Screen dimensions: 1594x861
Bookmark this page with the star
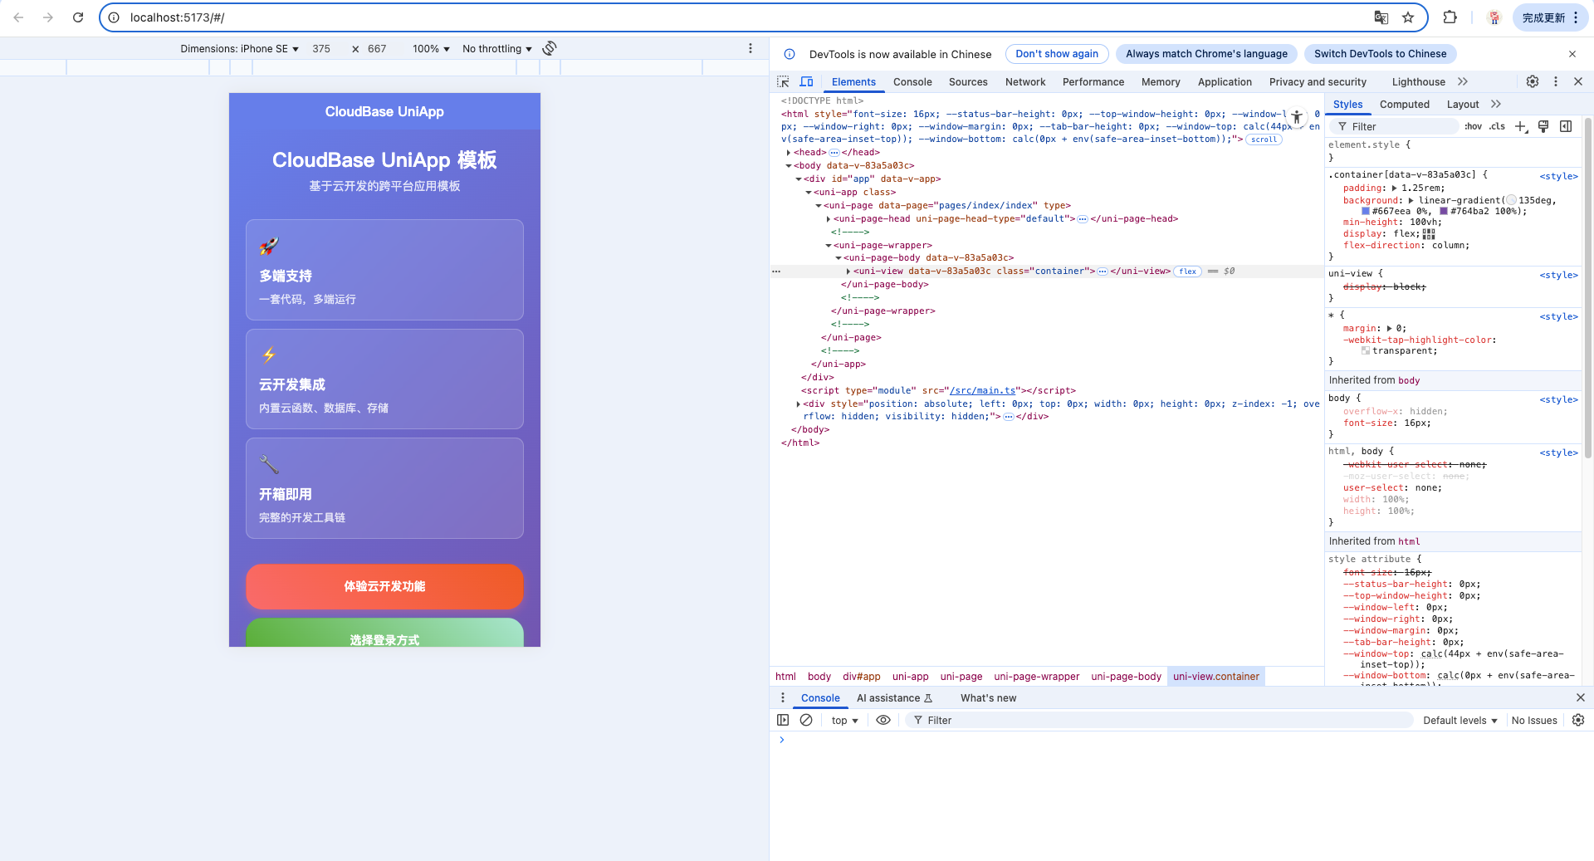pyautogui.click(x=1408, y=17)
